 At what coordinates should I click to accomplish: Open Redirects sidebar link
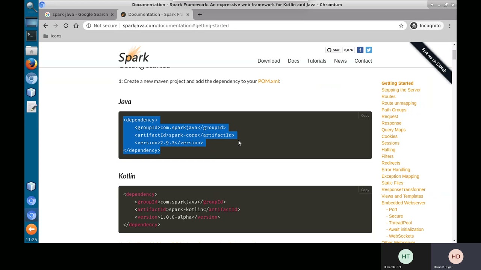coord(391,163)
